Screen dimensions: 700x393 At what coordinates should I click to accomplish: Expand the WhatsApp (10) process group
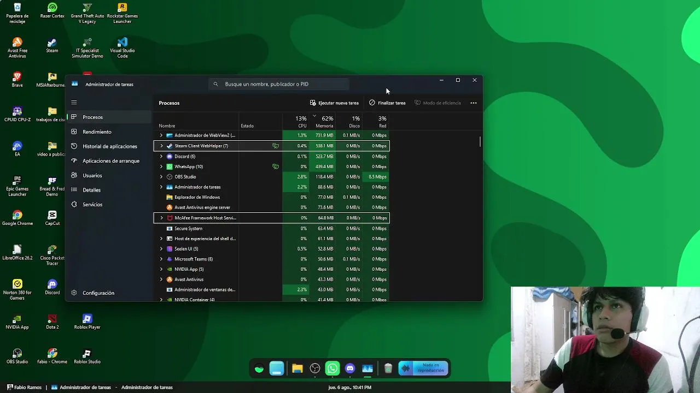point(161,166)
